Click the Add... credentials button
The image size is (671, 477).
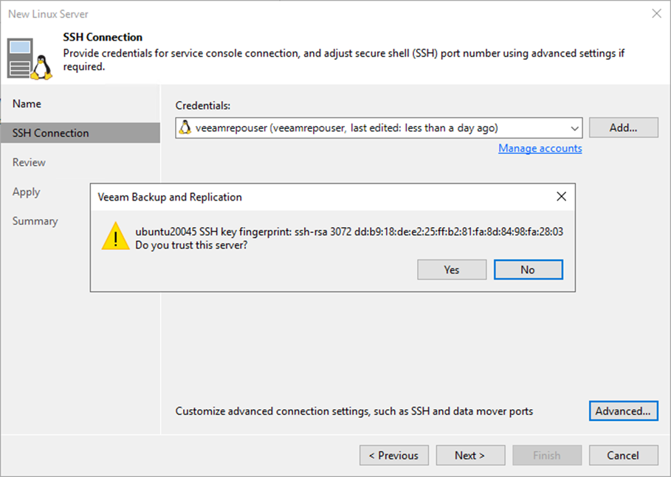pos(624,128)
